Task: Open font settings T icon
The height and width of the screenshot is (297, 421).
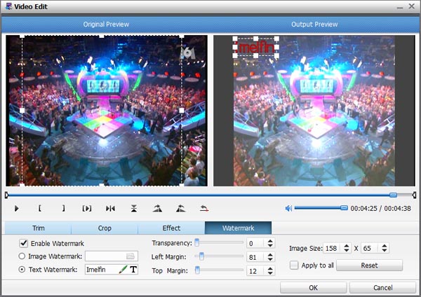Action: point(133,270)
